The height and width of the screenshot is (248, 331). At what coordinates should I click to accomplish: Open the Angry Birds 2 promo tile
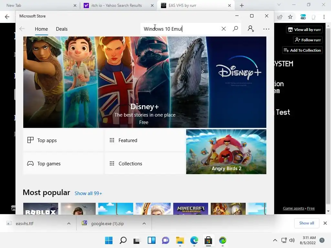(226, 152)
